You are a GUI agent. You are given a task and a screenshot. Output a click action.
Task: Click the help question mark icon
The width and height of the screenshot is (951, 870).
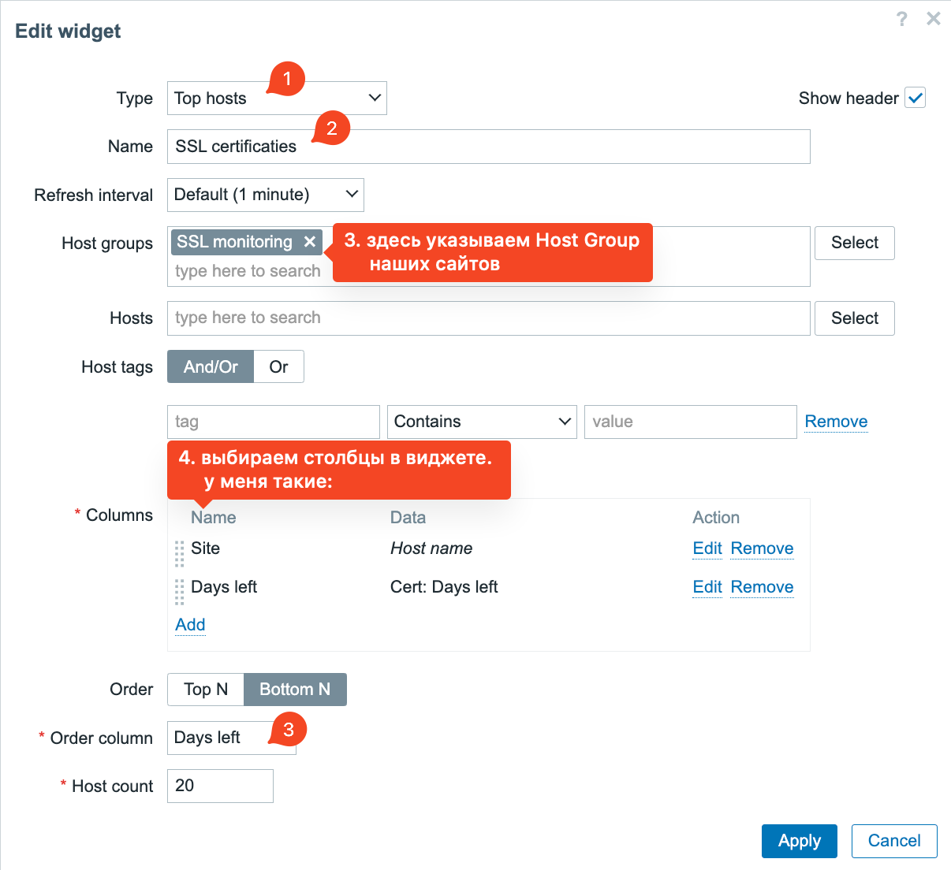[x=901, y=19]
